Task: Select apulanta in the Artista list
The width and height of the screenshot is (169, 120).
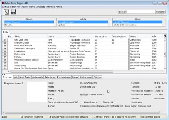Action: pyautogui.click(x=83, y=25)
